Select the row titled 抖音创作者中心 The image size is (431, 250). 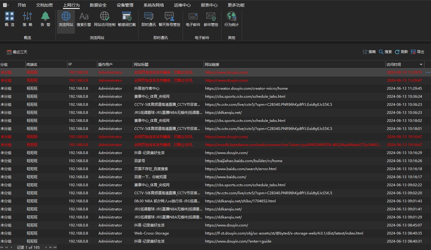click(x=215, y=88)
